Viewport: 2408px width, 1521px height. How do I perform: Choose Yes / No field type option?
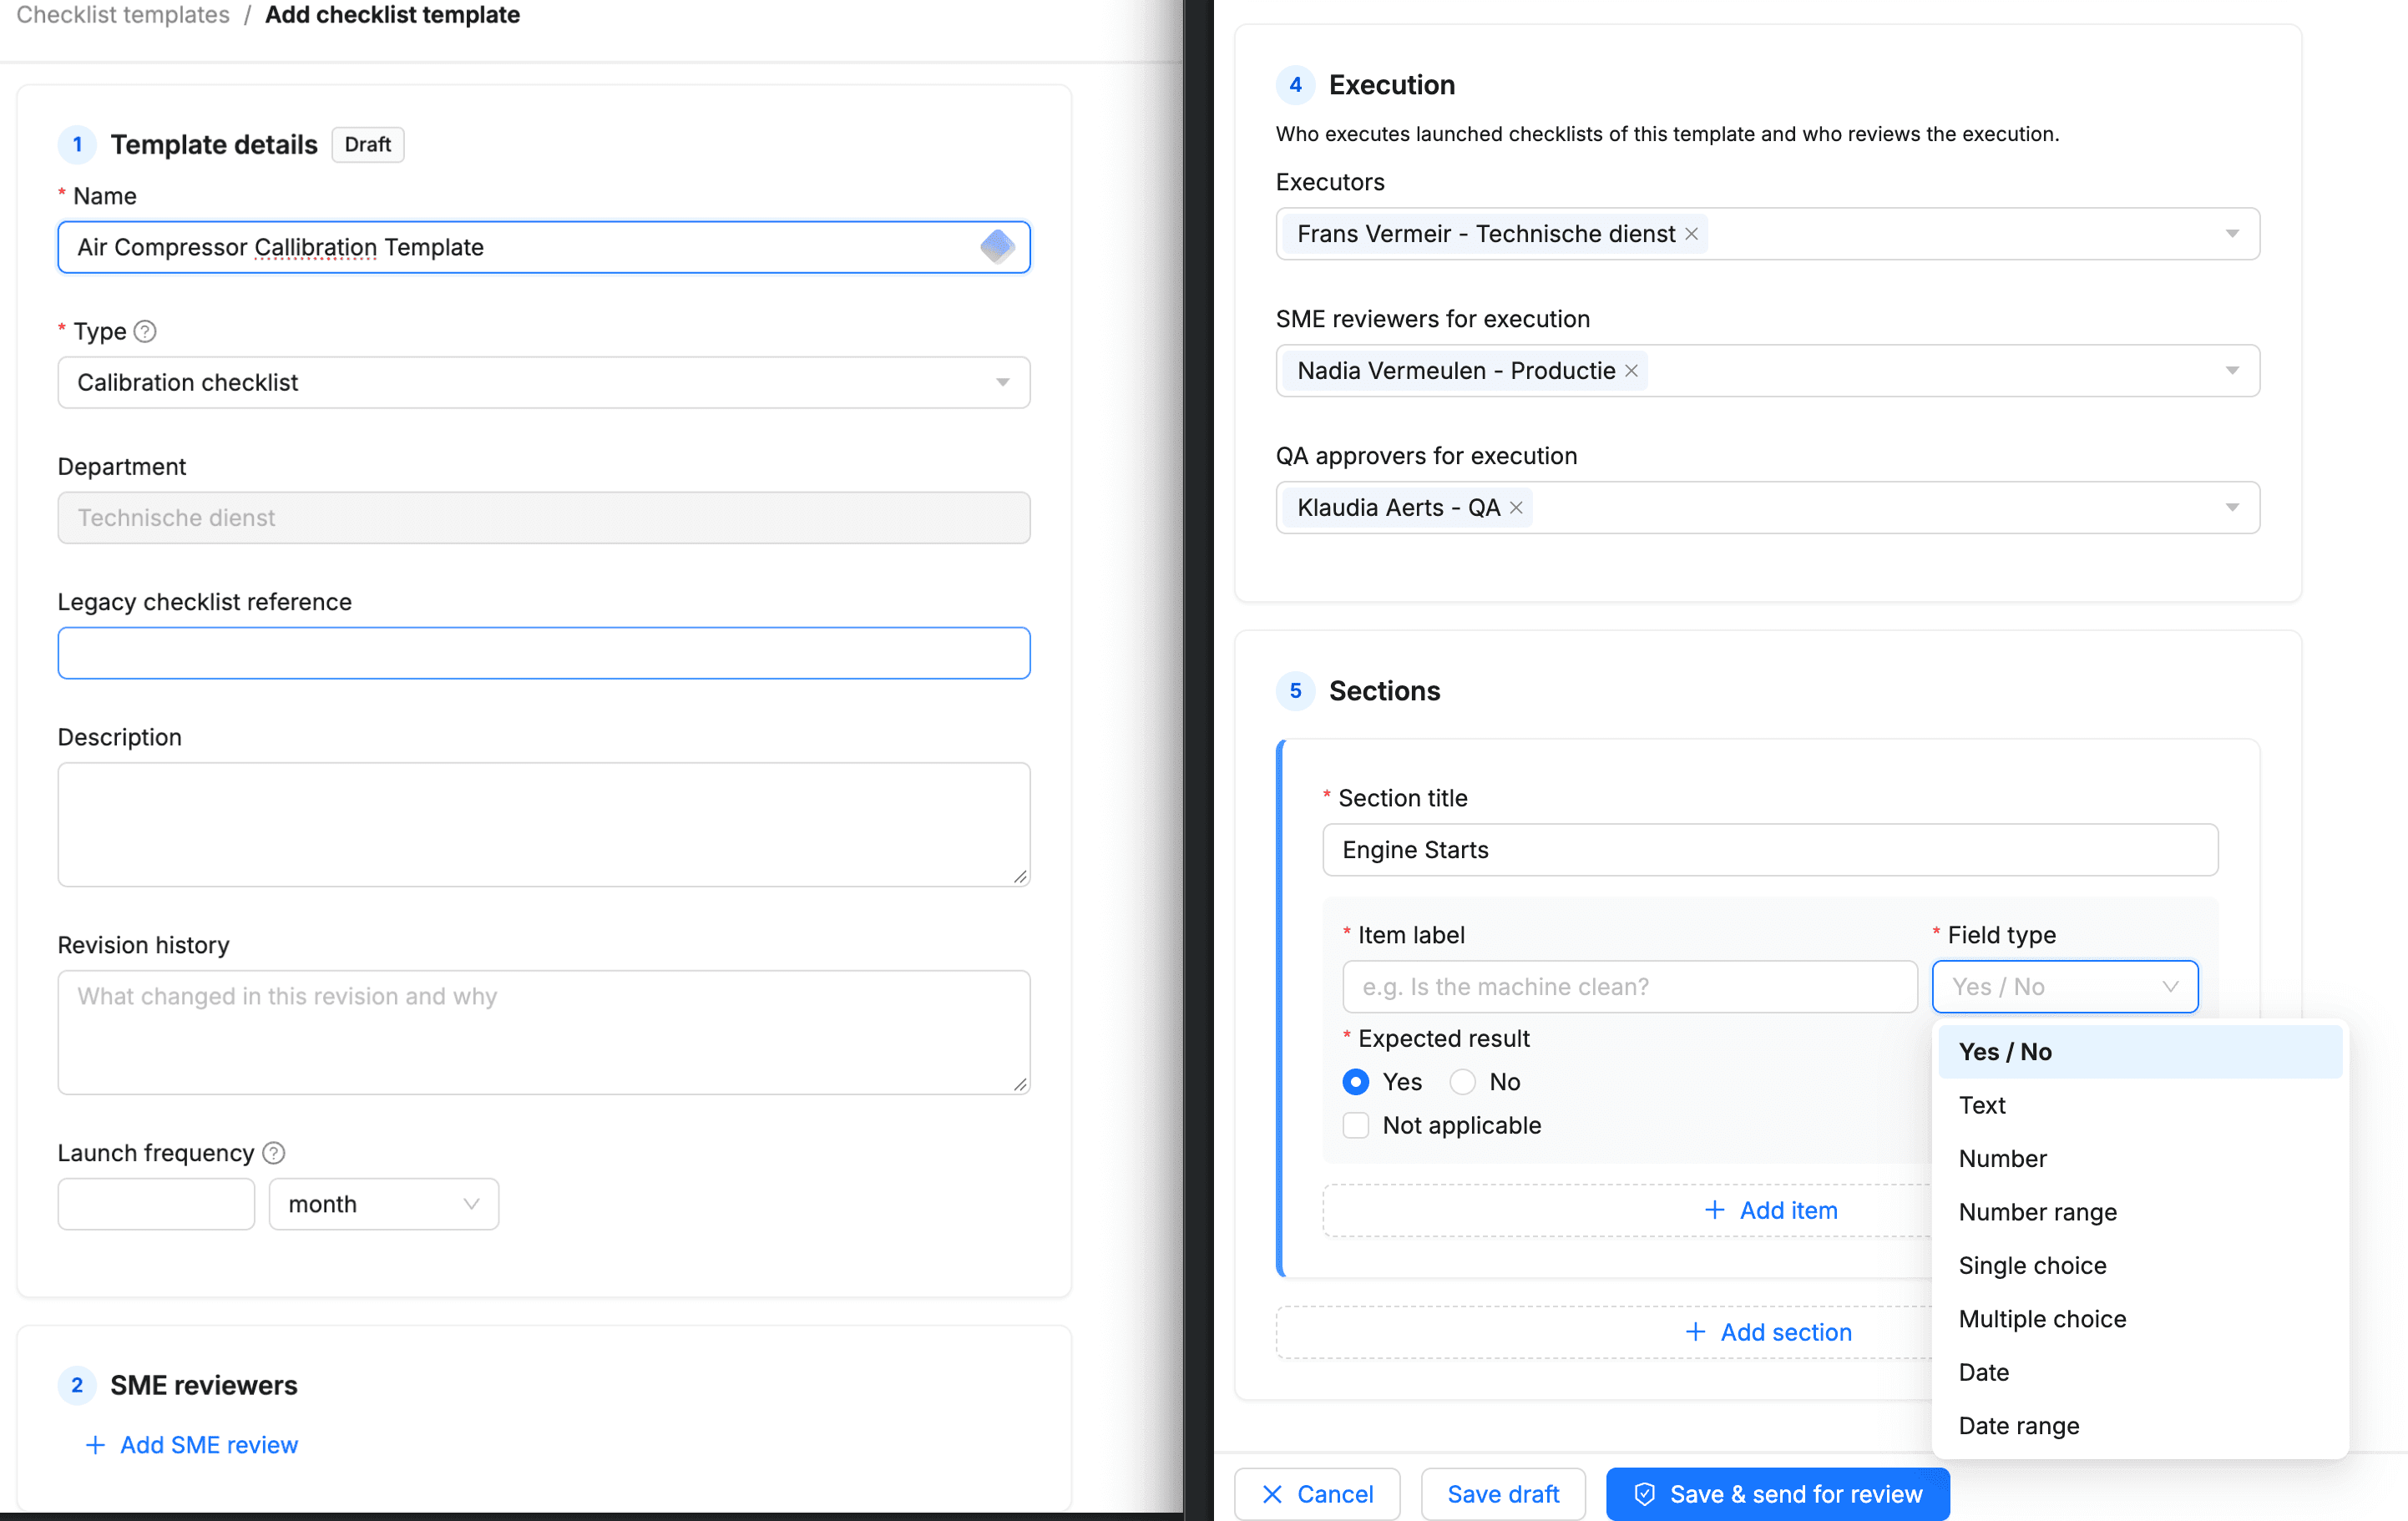point(2140,1052)
